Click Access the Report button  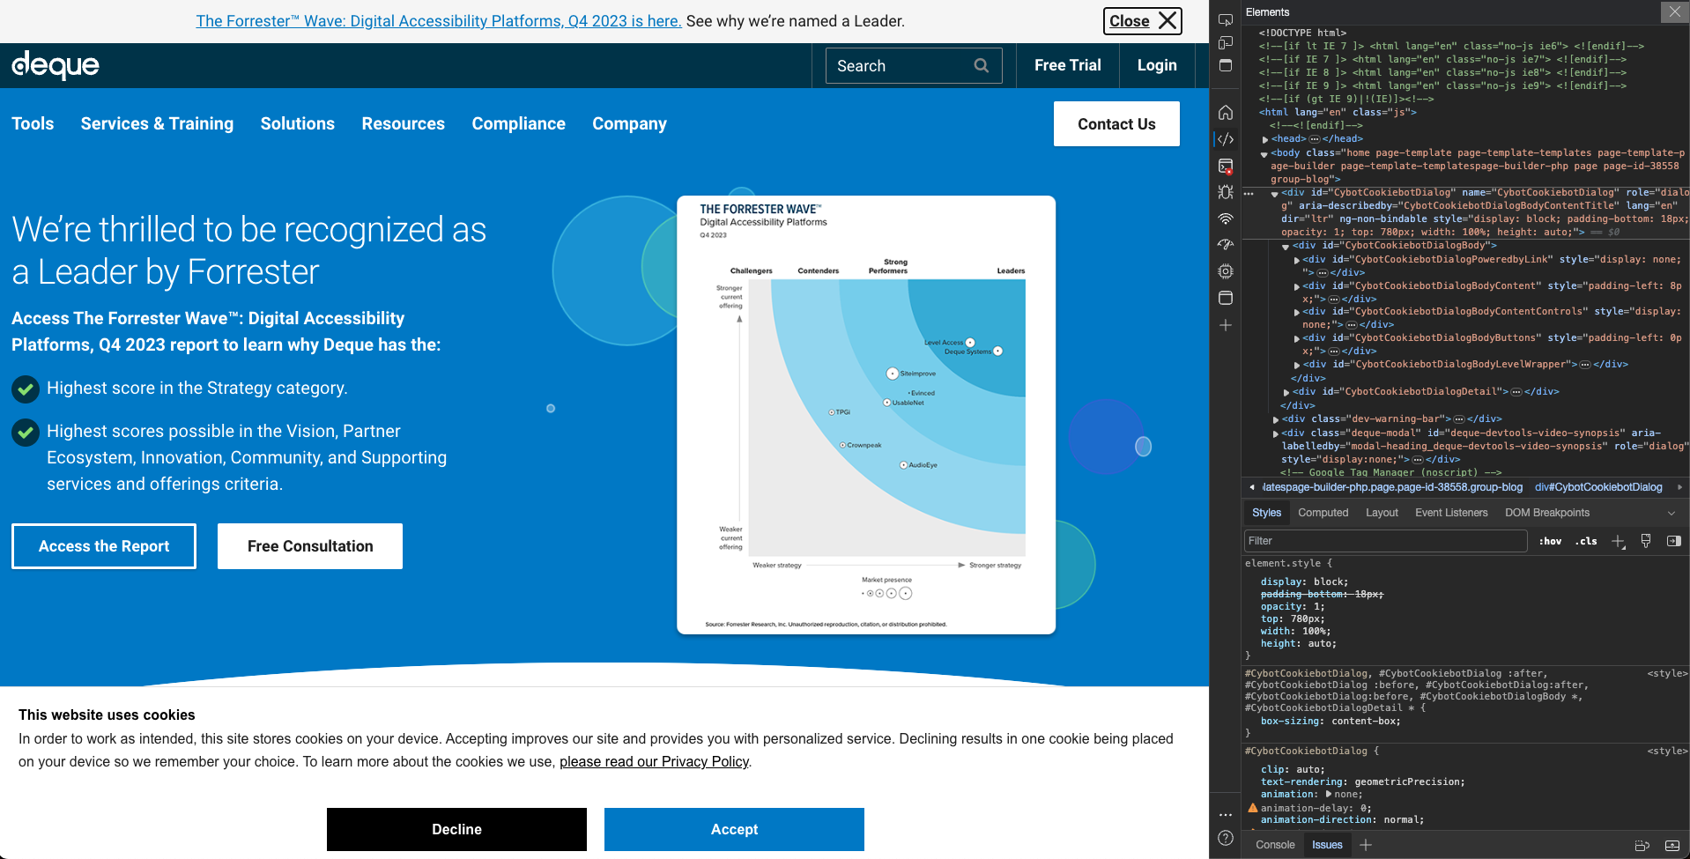pyautogui.click(x=104, y=546)
